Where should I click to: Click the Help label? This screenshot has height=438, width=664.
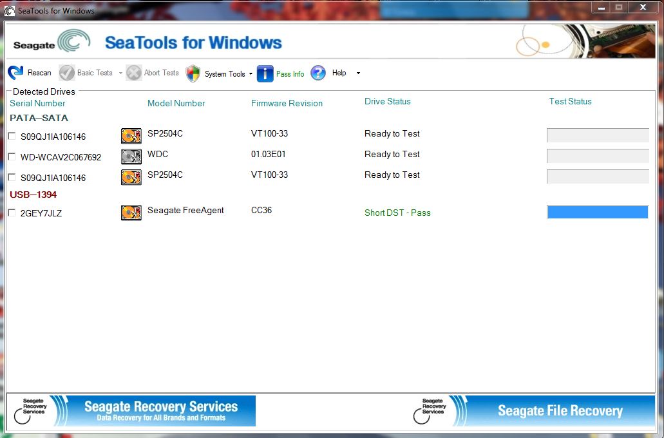[339, 73]
